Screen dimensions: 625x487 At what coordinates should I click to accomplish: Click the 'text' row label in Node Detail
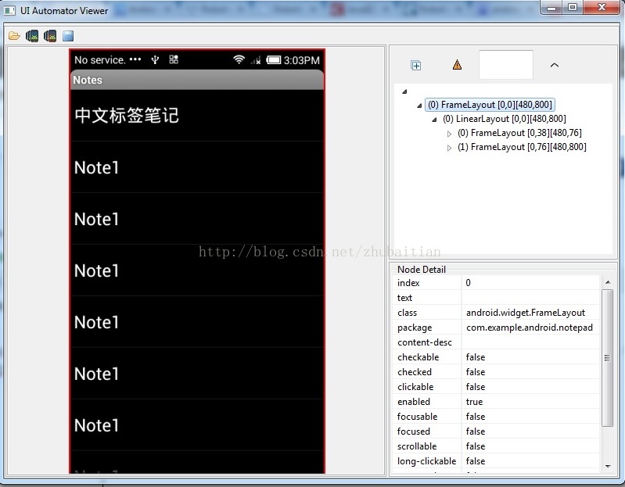(x=404, y=298)
